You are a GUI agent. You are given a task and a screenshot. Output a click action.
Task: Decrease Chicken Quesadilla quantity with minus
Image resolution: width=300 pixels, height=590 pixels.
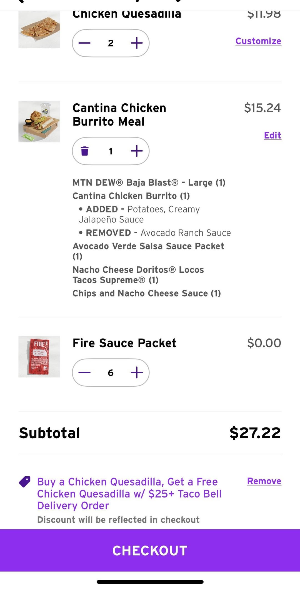pos(84,43)
